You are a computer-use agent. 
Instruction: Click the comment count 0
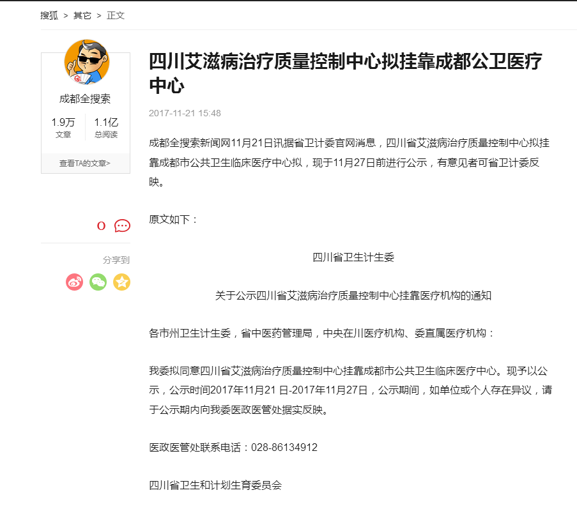coord(101,226)
